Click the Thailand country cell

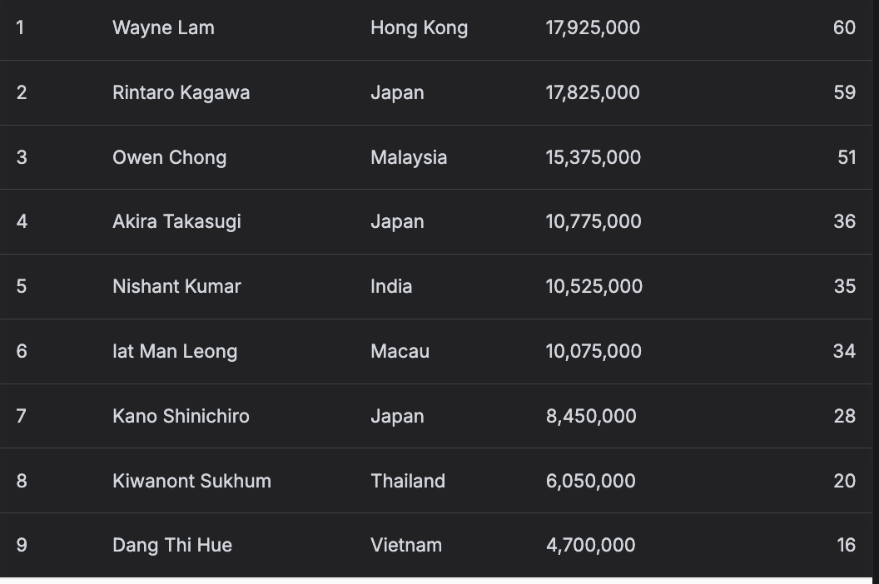pos(408,481)
